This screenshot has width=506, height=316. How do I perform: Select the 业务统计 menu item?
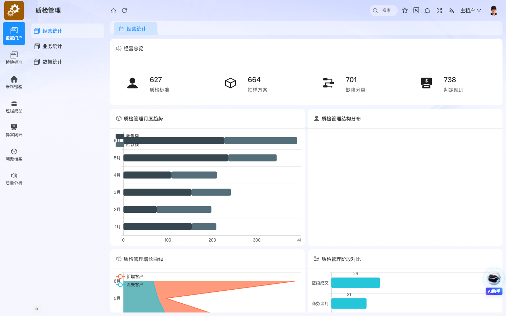[67, 46]
